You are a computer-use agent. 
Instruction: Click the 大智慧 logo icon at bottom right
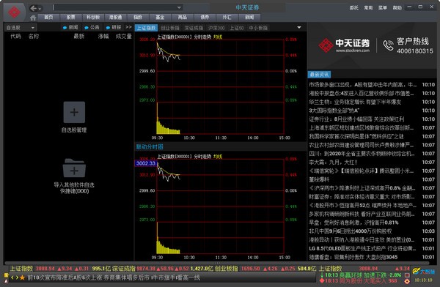click(x=416, y=271)
